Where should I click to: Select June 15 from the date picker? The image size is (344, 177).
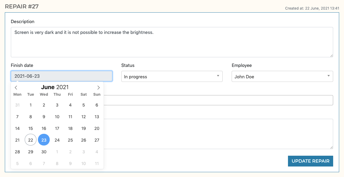(30, 128)
